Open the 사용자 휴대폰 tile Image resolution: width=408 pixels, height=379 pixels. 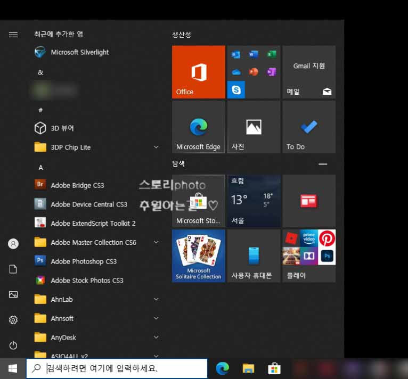tap(254, 256)
